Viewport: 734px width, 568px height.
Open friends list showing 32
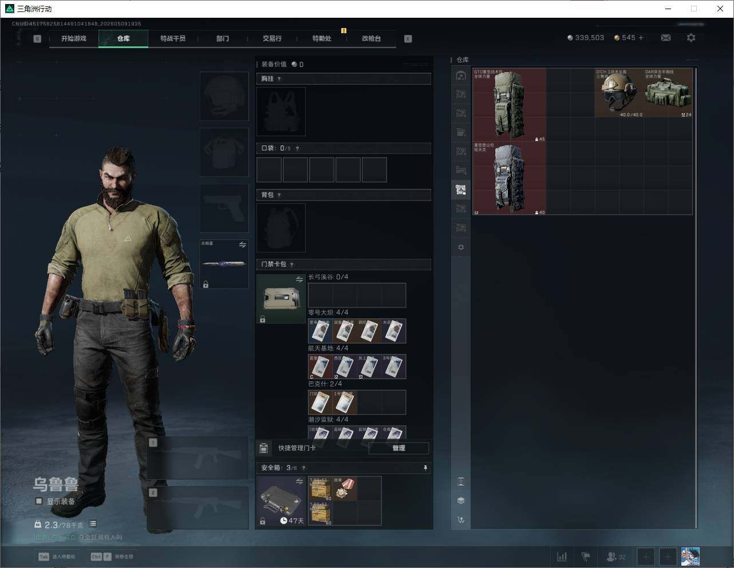(616, 557)
